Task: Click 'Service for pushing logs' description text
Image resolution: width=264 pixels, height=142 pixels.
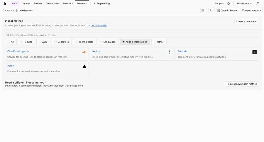Action: point(37,57)
